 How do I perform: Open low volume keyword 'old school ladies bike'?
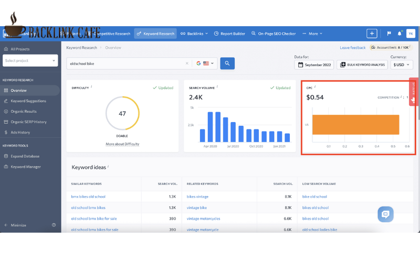click(x=320, y=230)
